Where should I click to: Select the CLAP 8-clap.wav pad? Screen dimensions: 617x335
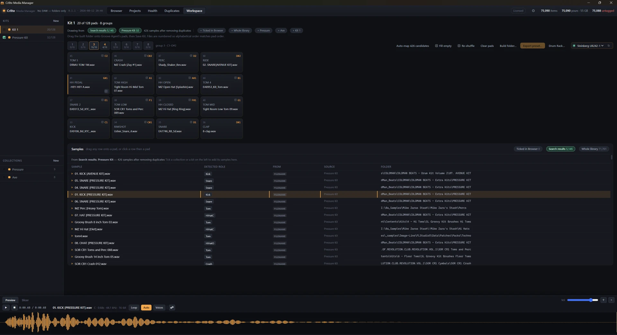pyautogui.click(x=221, y=129)
